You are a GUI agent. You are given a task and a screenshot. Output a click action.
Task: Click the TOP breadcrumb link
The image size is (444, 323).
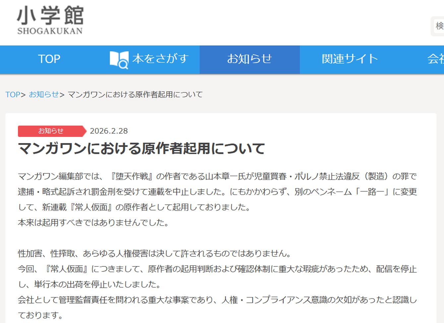[13, 95]
